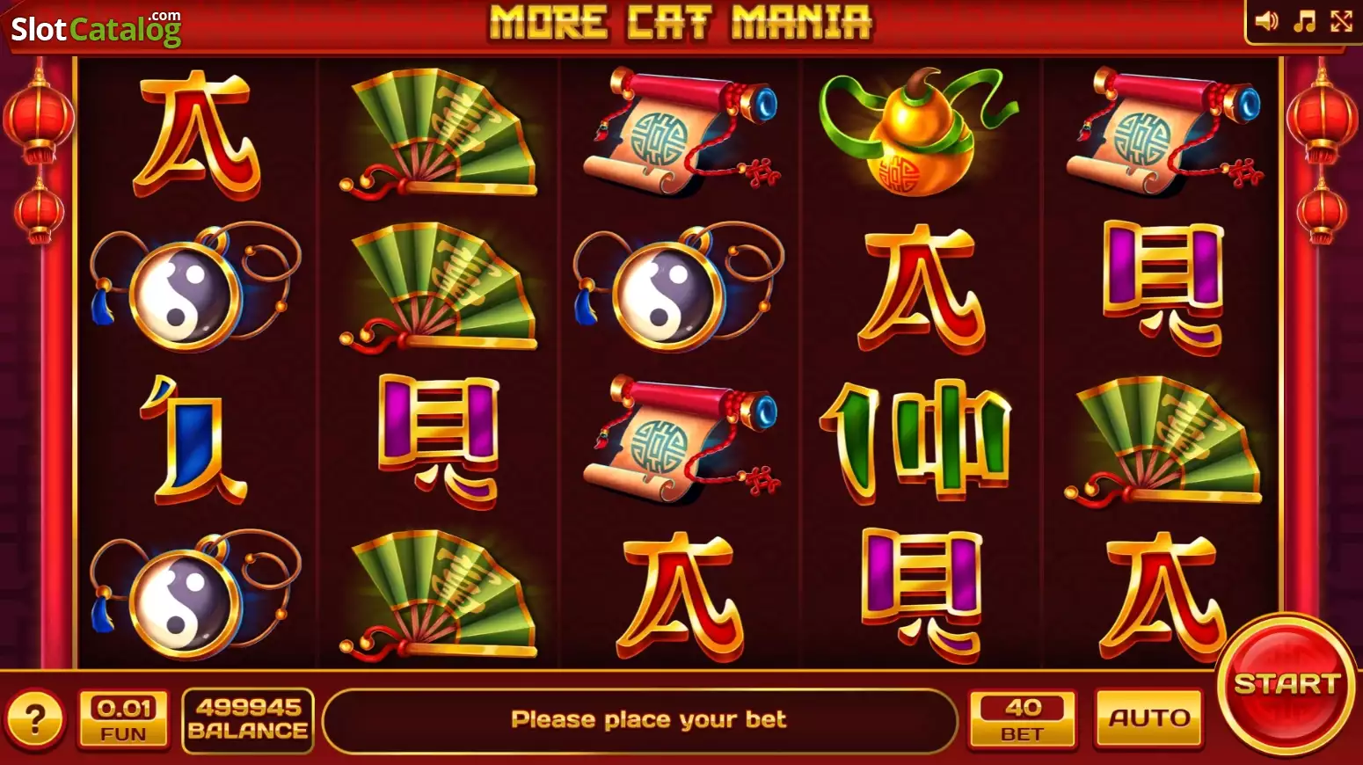Enable AUTO spin mode
The image size is (1363, 765).
point(1148,718)
